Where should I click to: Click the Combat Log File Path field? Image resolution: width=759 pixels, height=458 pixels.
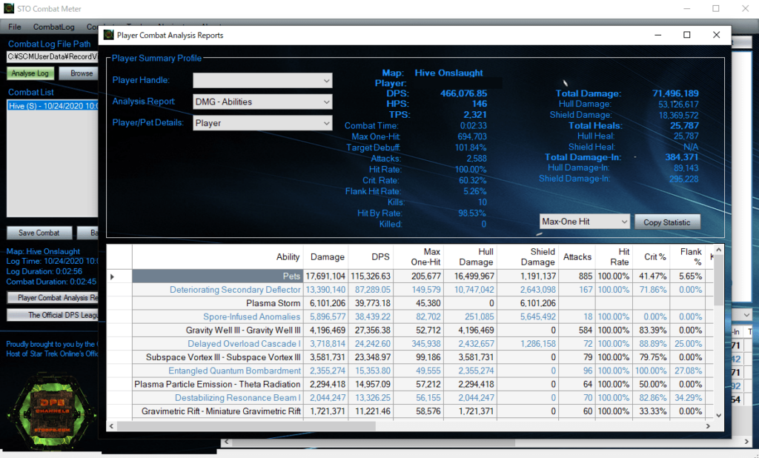(52, 56)
